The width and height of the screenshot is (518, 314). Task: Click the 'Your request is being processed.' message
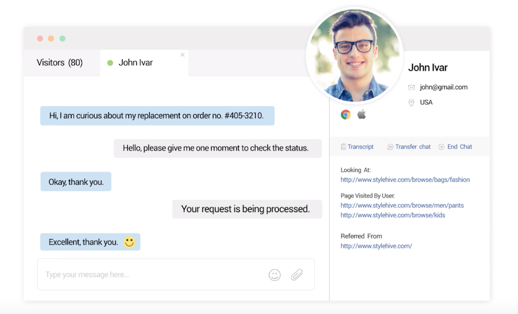pos(247,209)
